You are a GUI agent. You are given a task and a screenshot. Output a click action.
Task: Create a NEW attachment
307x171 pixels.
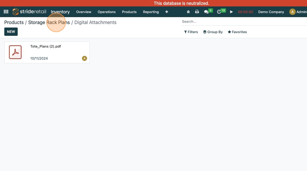[11, 32]
